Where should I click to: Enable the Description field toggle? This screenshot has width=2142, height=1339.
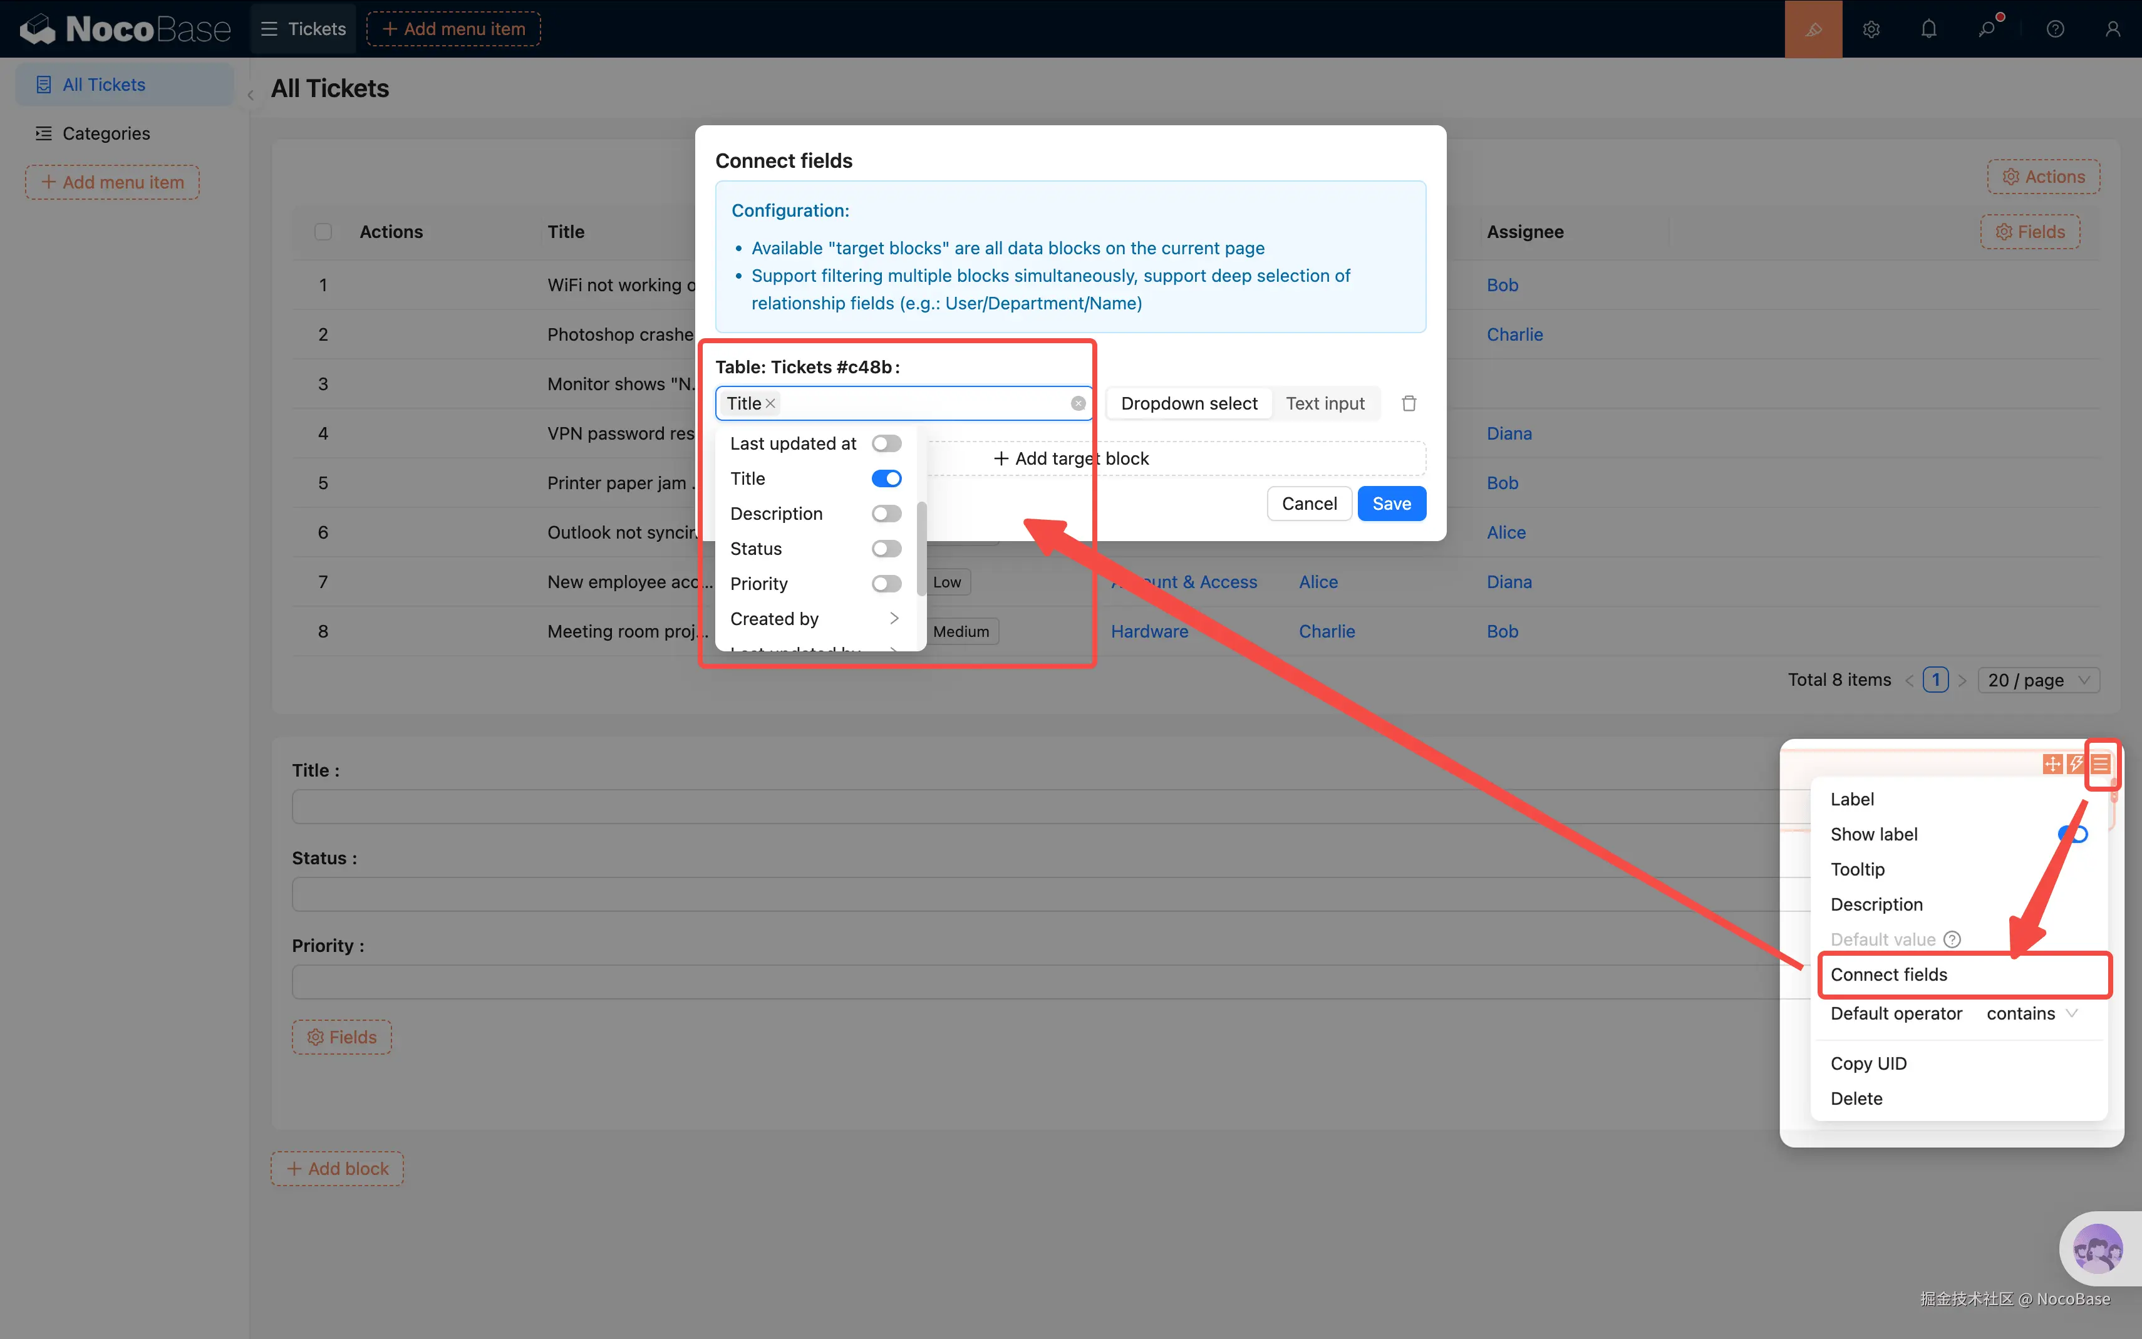click(x=886, y=514)
